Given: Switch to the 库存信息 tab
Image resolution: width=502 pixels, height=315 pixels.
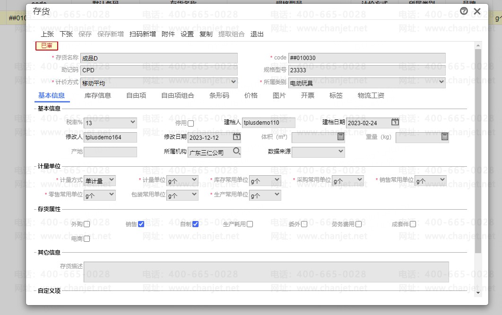Looking at the screenshot, I should pyautogui.click(x=98, y=95).
